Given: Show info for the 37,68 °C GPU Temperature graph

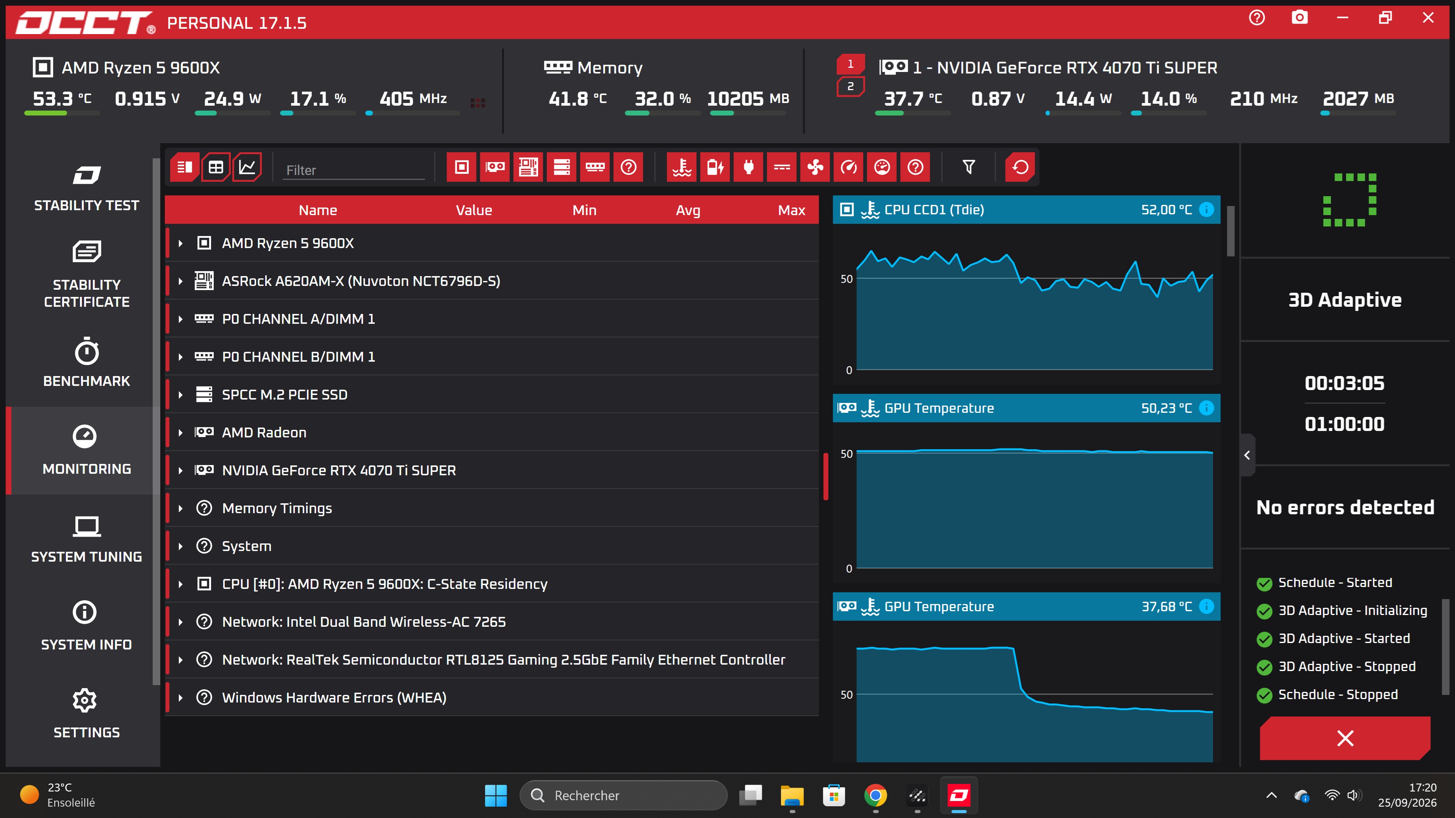Looking at the screenshot, I should pyautogui.click(x=1206, y=606).
